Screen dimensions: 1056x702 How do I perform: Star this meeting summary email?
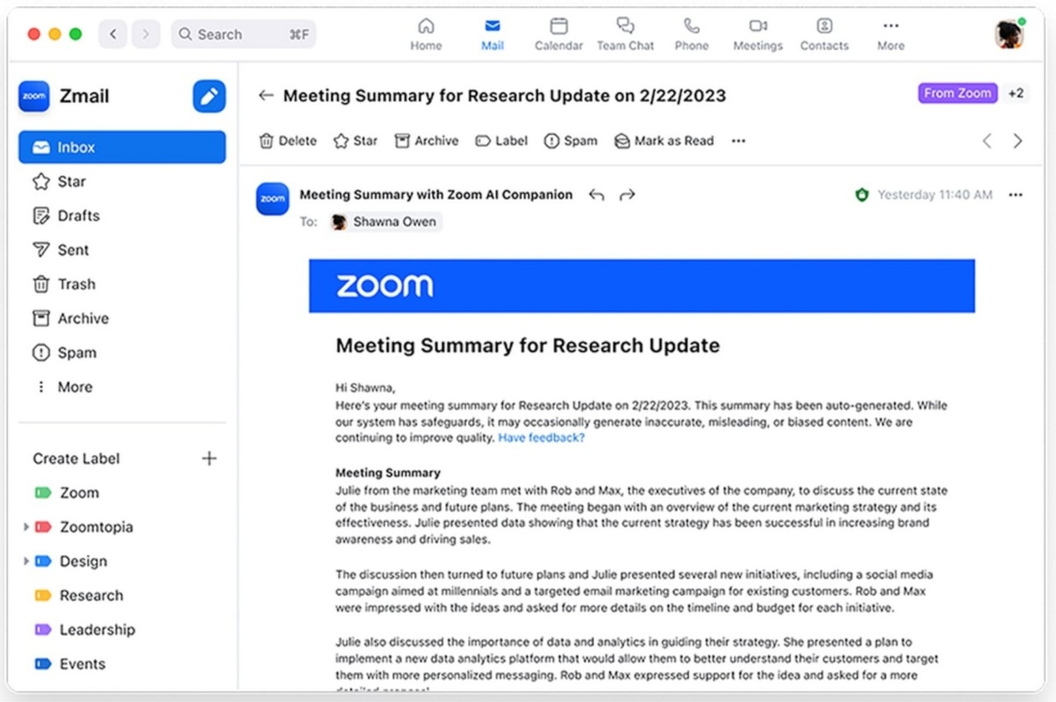(x=355, y=141)
